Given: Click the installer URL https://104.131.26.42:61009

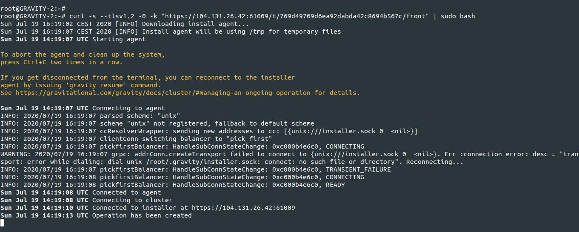Looking at the screenshot, I should 243,208.
